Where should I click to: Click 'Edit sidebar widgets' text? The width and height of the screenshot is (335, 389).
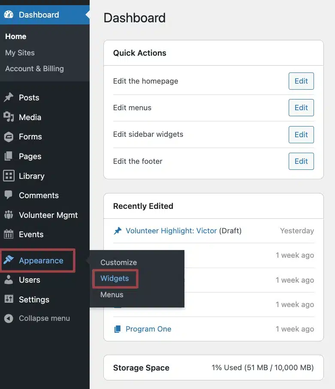148,134
